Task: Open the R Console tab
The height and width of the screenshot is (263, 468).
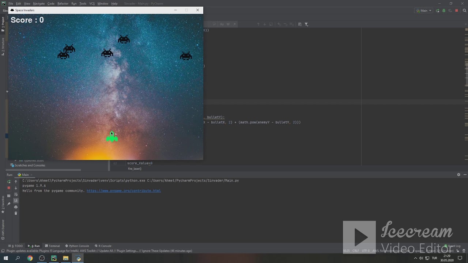Action: tap(103, 246)
